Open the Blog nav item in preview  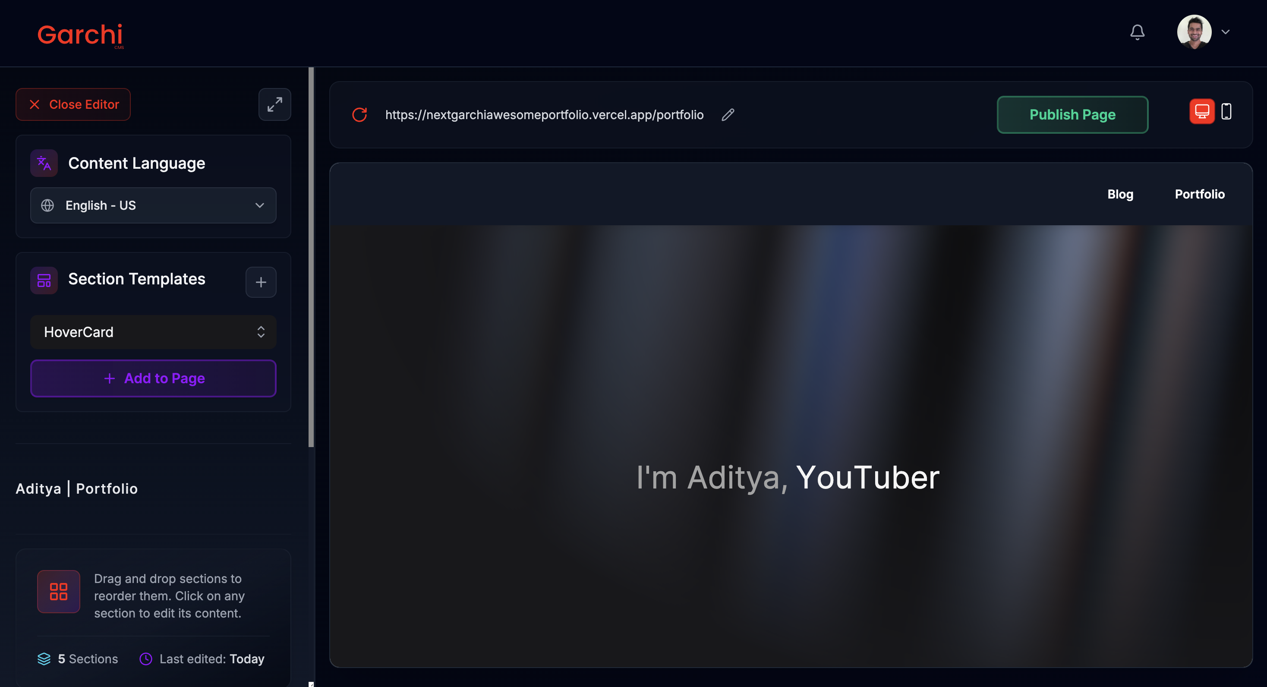(x=1120, y=194)
